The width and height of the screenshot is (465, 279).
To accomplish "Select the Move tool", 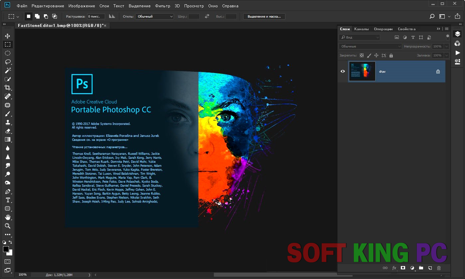I will [x=7, y=36].
